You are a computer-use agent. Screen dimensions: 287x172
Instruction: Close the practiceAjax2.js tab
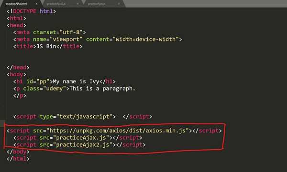pos(77,4)
